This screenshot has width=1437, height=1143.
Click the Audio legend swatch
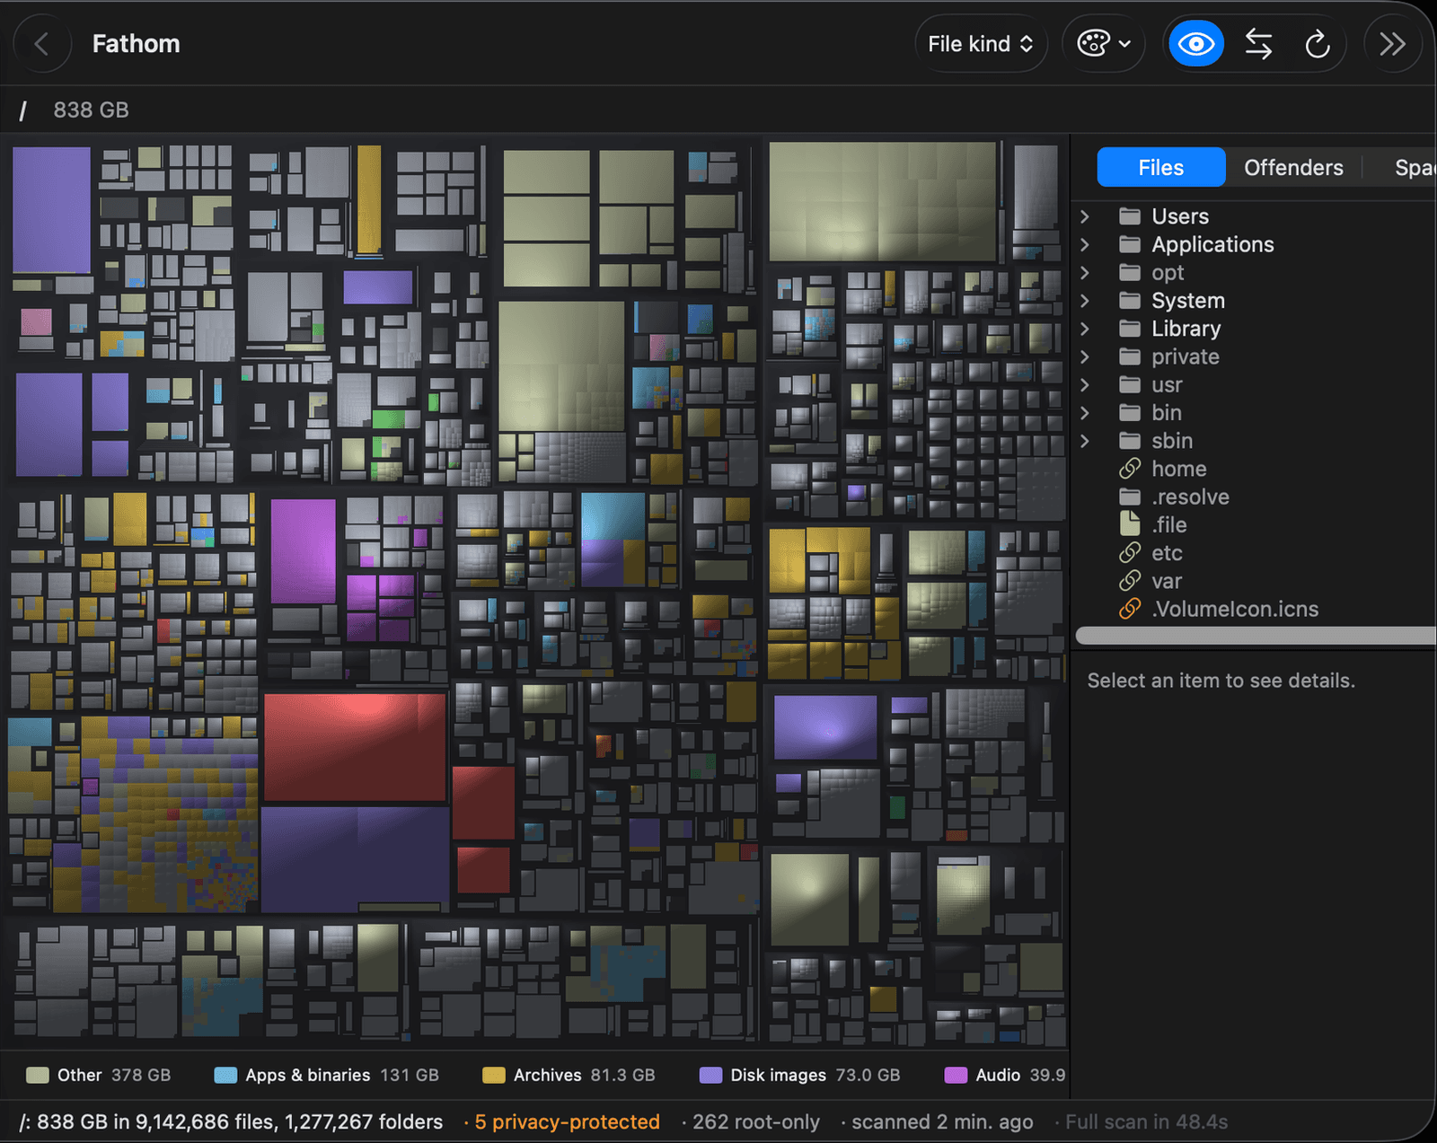tap(956, 1075)
